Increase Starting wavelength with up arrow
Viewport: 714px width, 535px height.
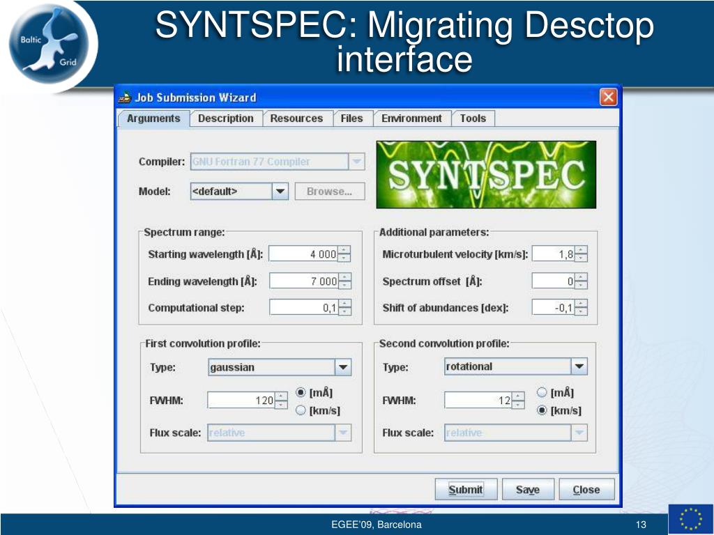(344, 250)
